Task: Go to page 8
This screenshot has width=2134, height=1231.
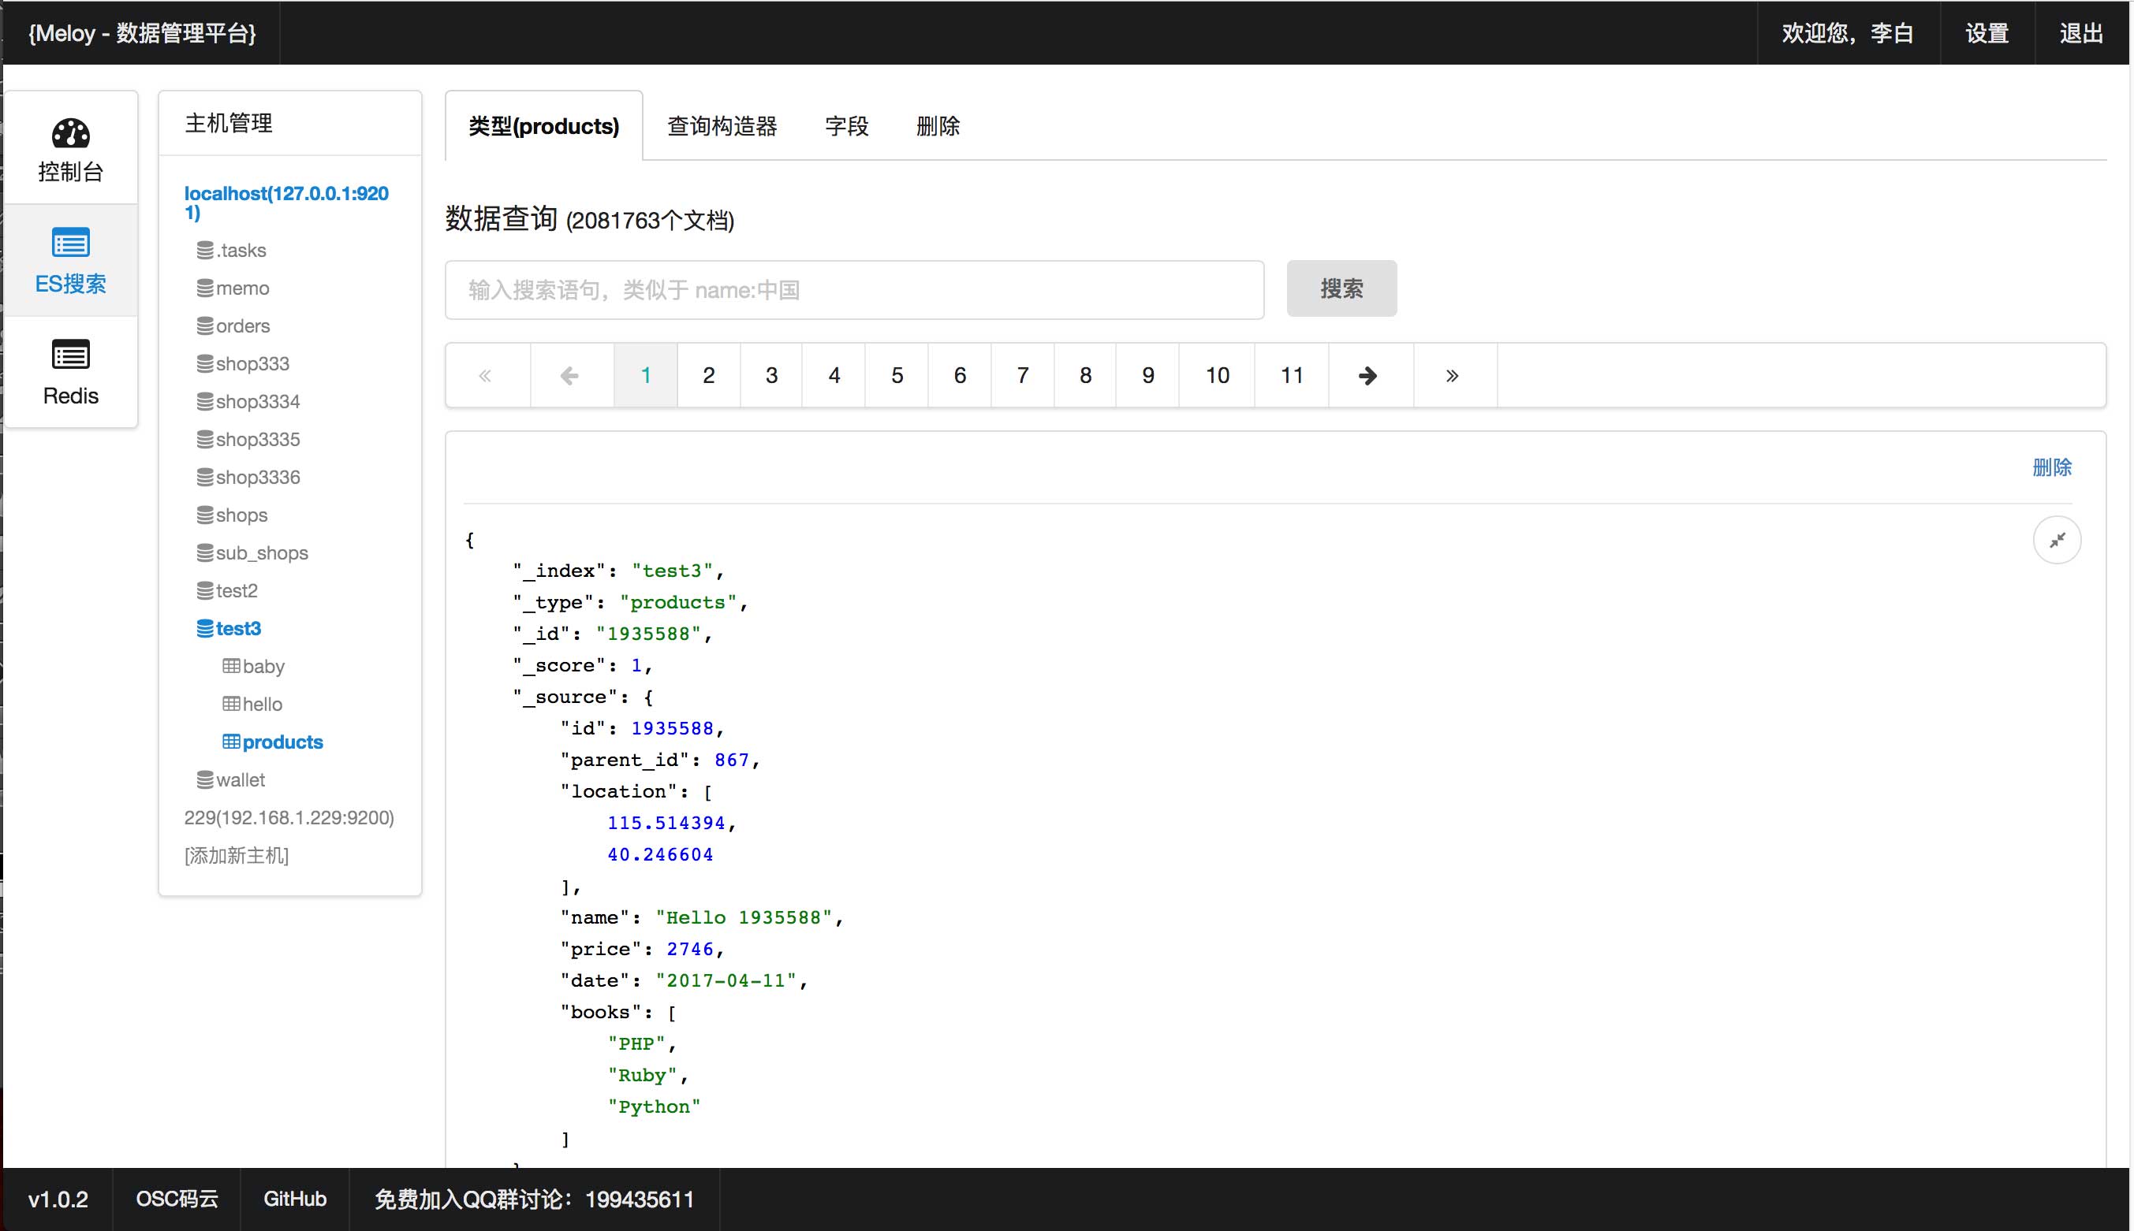Action: pyautogui.click(x=1085, y=375)
